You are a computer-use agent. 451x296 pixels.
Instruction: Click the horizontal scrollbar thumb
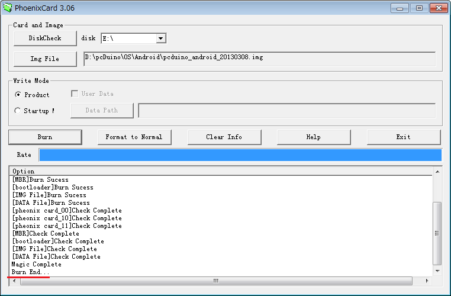click(x=216, y=281)
